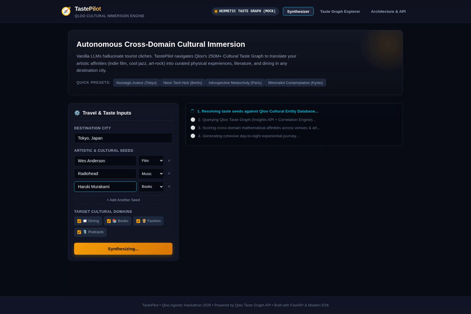Remove the Haruki Murakami seed row
Screen dimensions: 471x314
coord(169,187)
